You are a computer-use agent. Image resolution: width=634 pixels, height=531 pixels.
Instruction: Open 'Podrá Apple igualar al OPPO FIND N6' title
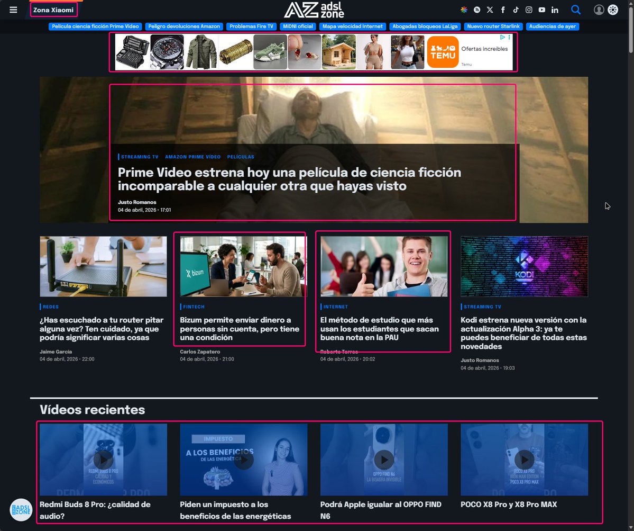[x=381, y=510]
